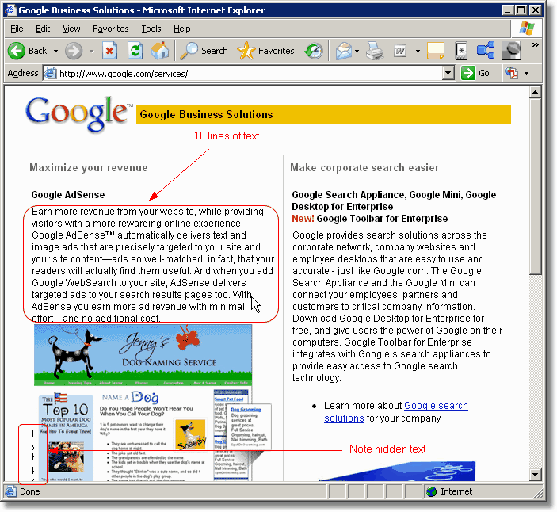Click the Forward arrow button
This screenshot has width=557, height=512.
click(74, 51)
